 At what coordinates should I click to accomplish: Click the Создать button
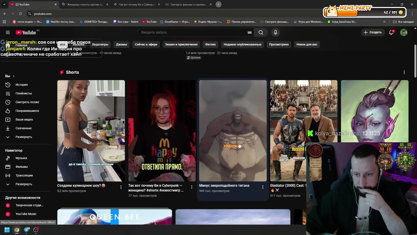(373, 32)
